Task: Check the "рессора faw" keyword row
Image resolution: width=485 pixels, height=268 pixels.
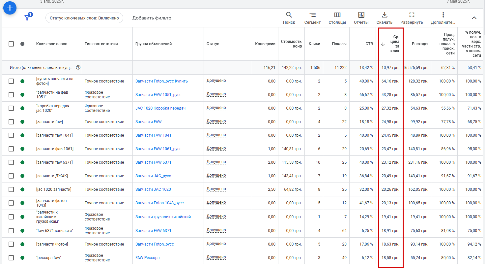Action: [x=11, y=258]
